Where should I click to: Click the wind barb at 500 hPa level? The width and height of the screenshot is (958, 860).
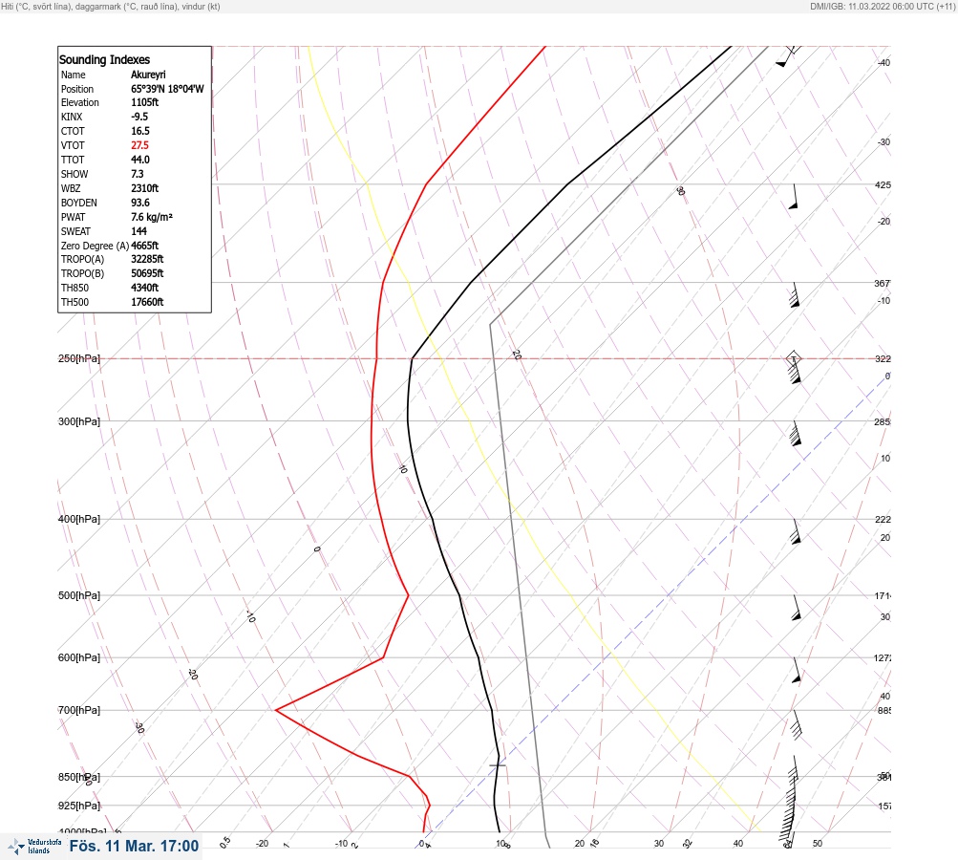tap(796, 608)
